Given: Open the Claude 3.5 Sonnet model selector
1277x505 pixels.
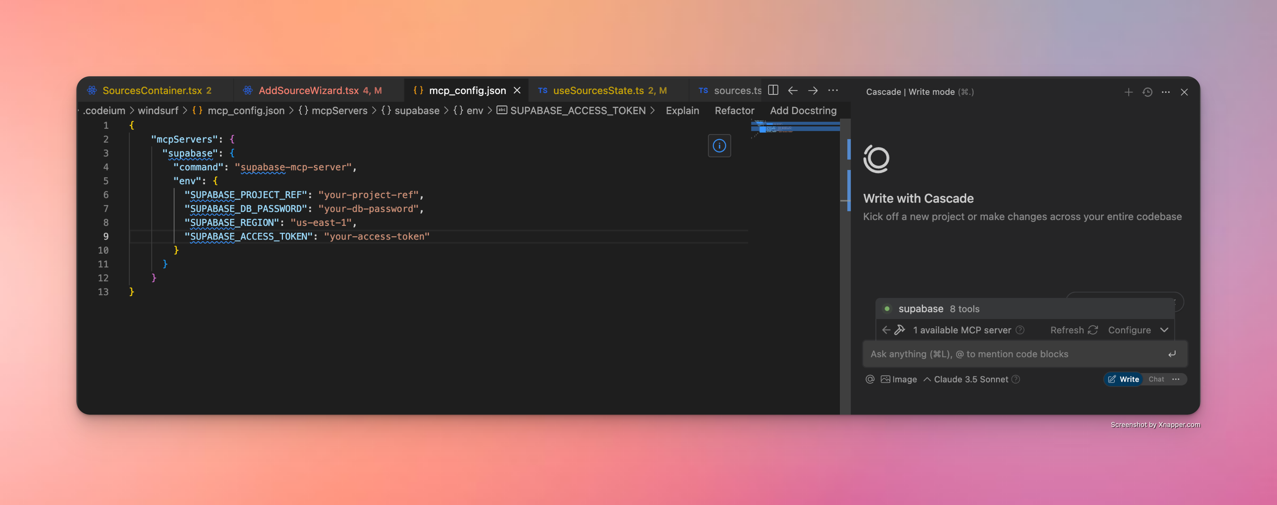Looking at the screenshot, I should [x=971, y=379].
